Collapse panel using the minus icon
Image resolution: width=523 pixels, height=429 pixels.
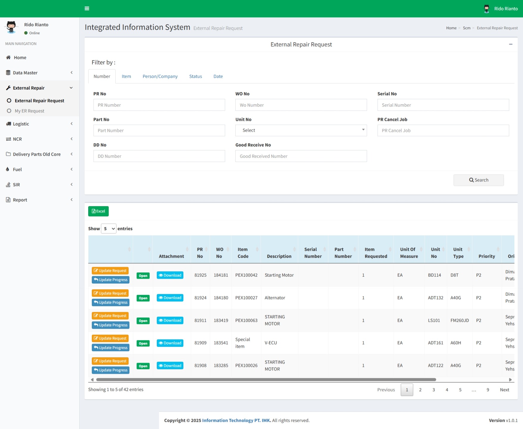(510, 44)
